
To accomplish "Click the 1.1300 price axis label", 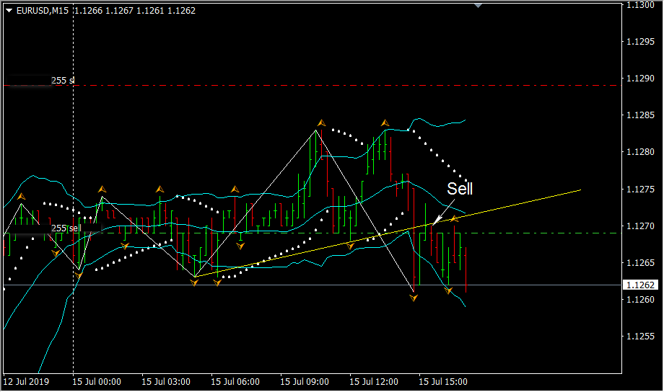I will click(x=640, y=5).
